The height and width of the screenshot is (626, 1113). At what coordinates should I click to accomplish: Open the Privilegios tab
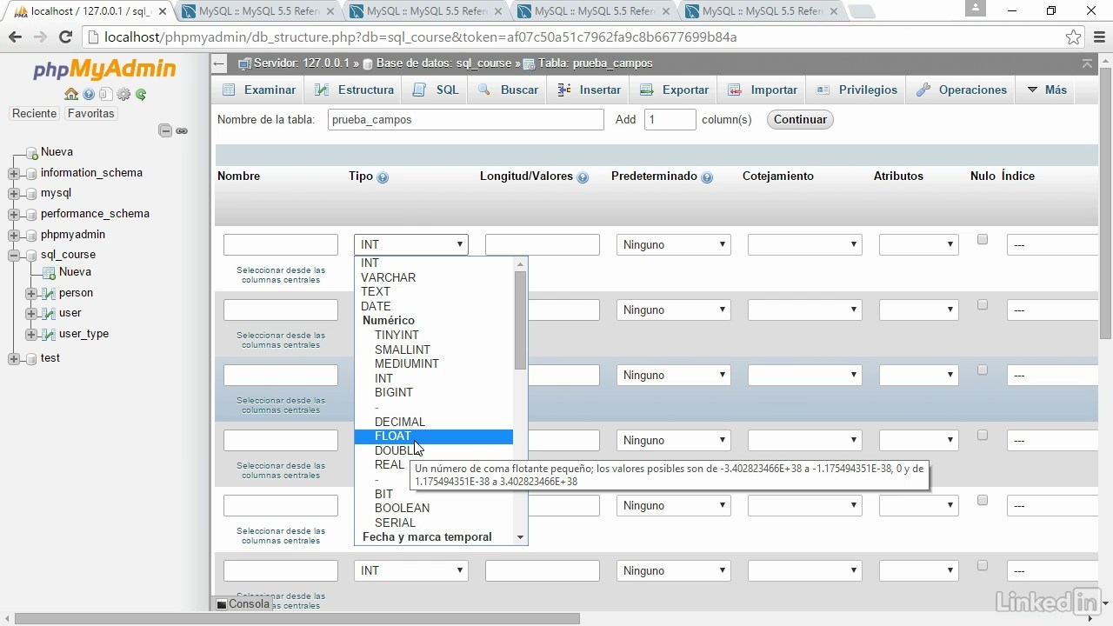tap(857, 90)
